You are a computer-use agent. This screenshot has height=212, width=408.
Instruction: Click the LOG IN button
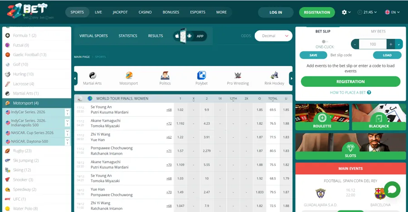276,12
